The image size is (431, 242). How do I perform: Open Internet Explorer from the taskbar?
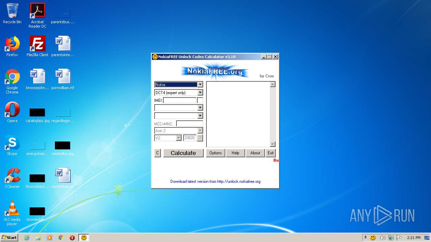pos(27,238)
